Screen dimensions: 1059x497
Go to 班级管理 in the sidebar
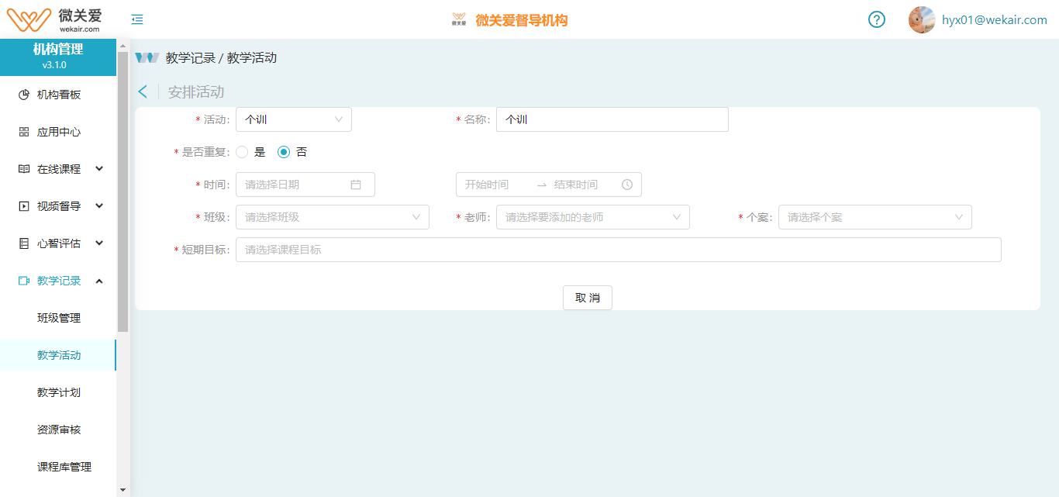59,318
